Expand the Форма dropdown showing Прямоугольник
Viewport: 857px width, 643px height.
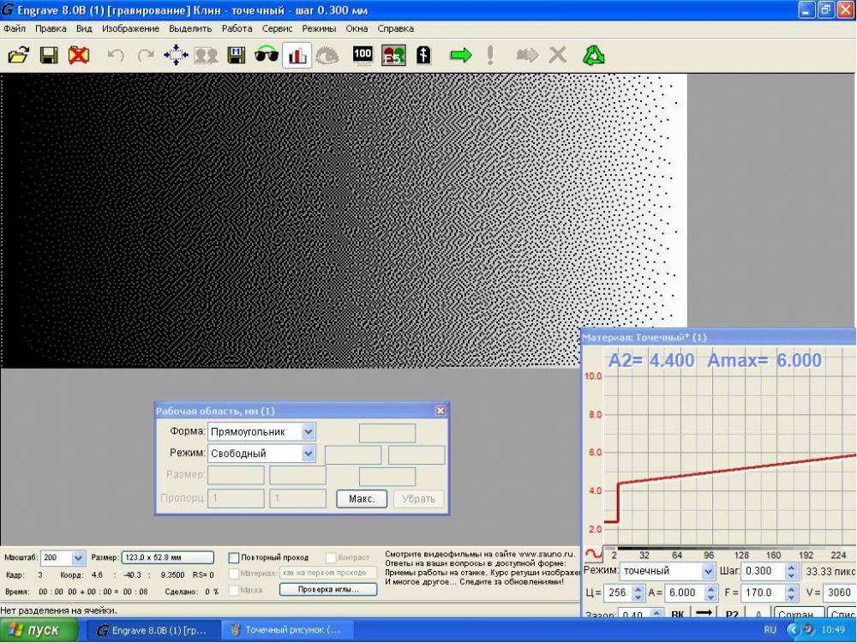click(x=309, y=431)
